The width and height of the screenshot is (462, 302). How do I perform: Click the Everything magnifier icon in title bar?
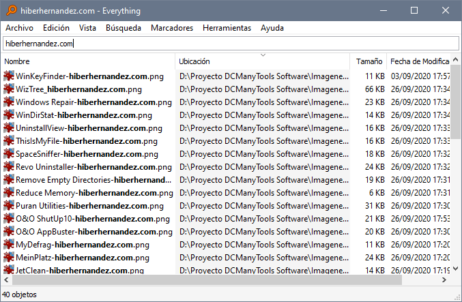click(x=12, y=10)
